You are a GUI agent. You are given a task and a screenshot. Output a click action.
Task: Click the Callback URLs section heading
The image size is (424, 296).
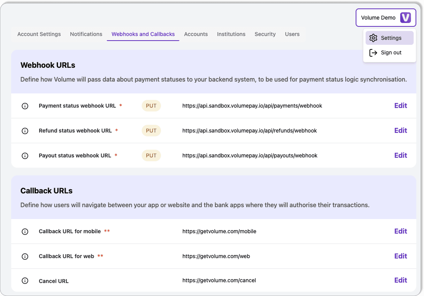click(x=46, y=191)
